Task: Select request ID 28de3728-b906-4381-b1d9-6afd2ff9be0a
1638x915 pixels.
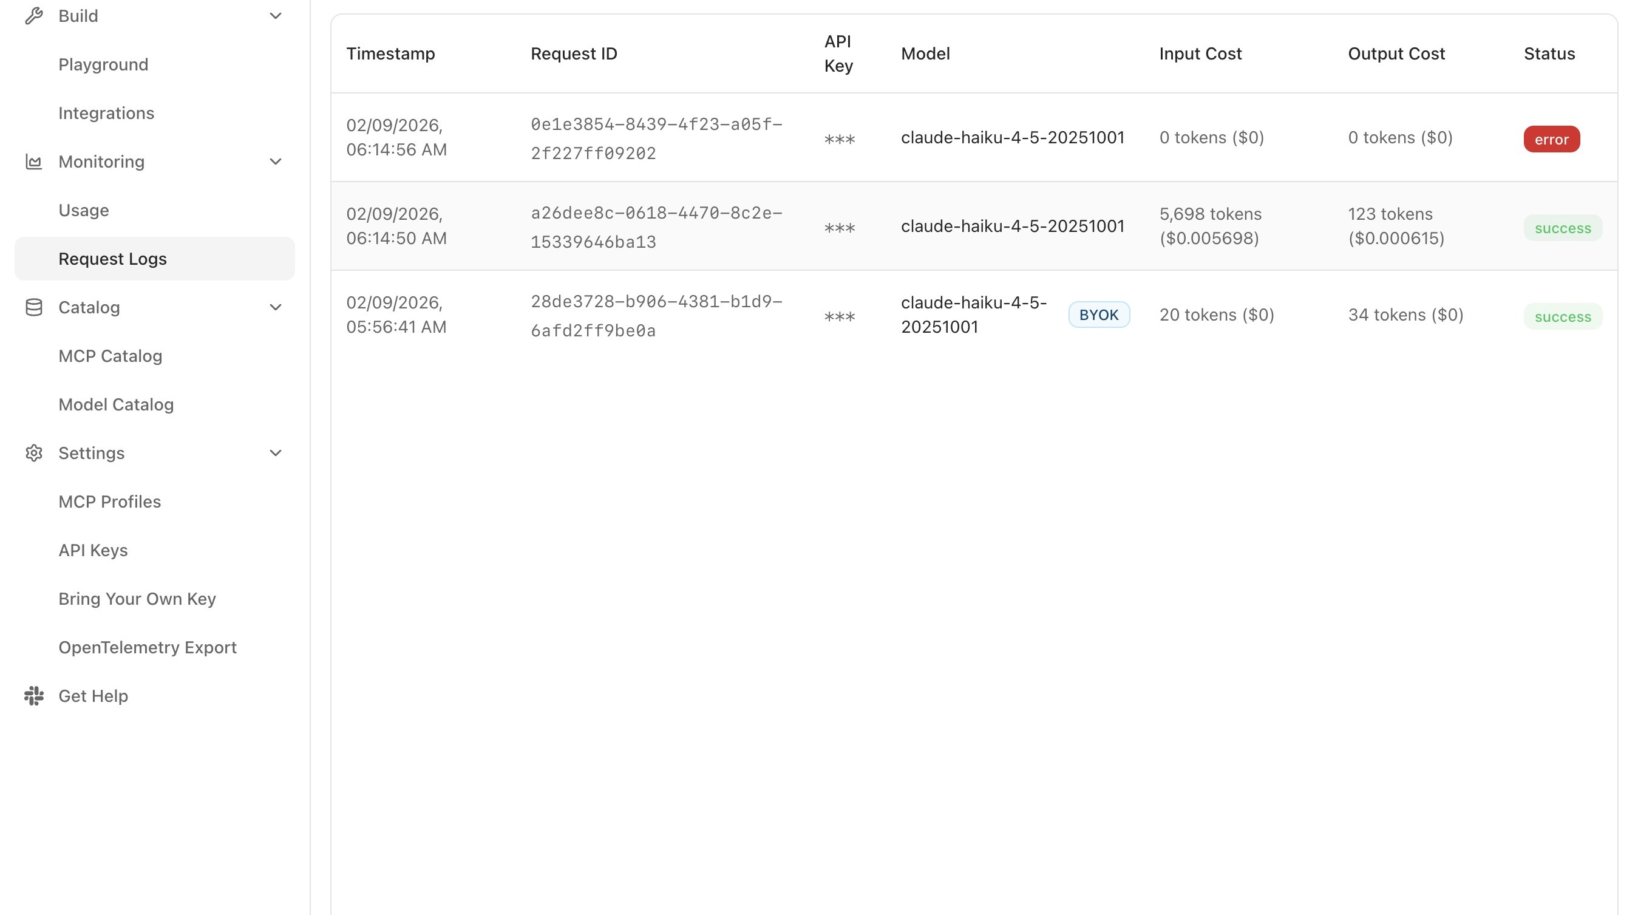Action: point(656,315)
